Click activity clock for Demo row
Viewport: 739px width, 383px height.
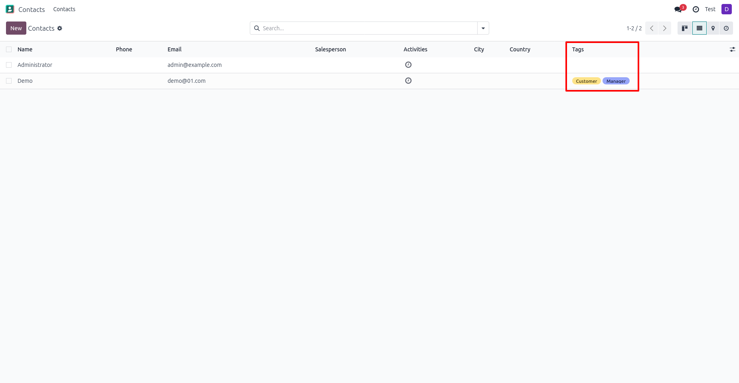tap(408, 81)
